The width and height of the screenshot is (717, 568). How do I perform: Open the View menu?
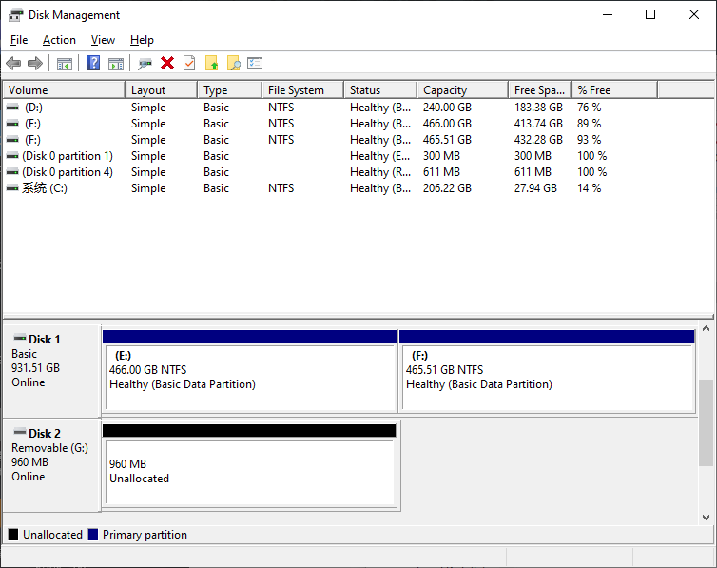[x=103, y=40]
